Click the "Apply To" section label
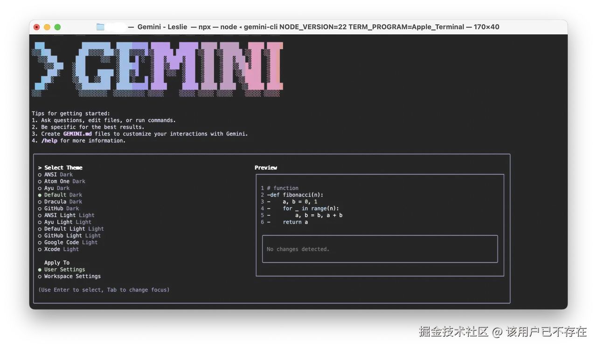The width and height of the screenshot is (597, 348). (57, 263)
